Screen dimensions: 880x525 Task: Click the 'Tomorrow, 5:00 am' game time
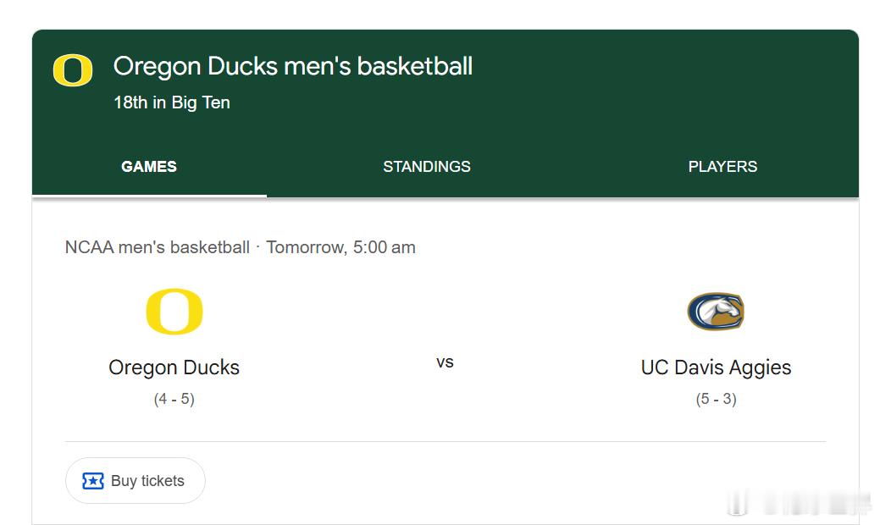340,247
